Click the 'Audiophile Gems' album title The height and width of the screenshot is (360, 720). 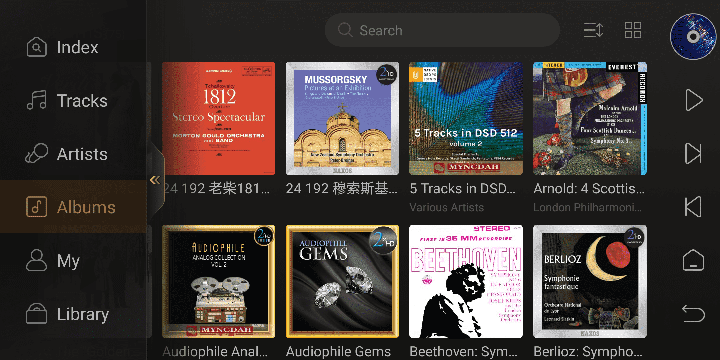click(338, 351)
